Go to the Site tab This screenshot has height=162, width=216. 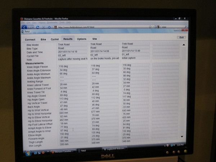point(94,39)
